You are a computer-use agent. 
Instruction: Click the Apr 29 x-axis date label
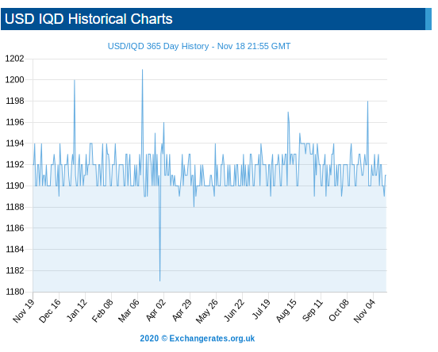coord(182,310)
